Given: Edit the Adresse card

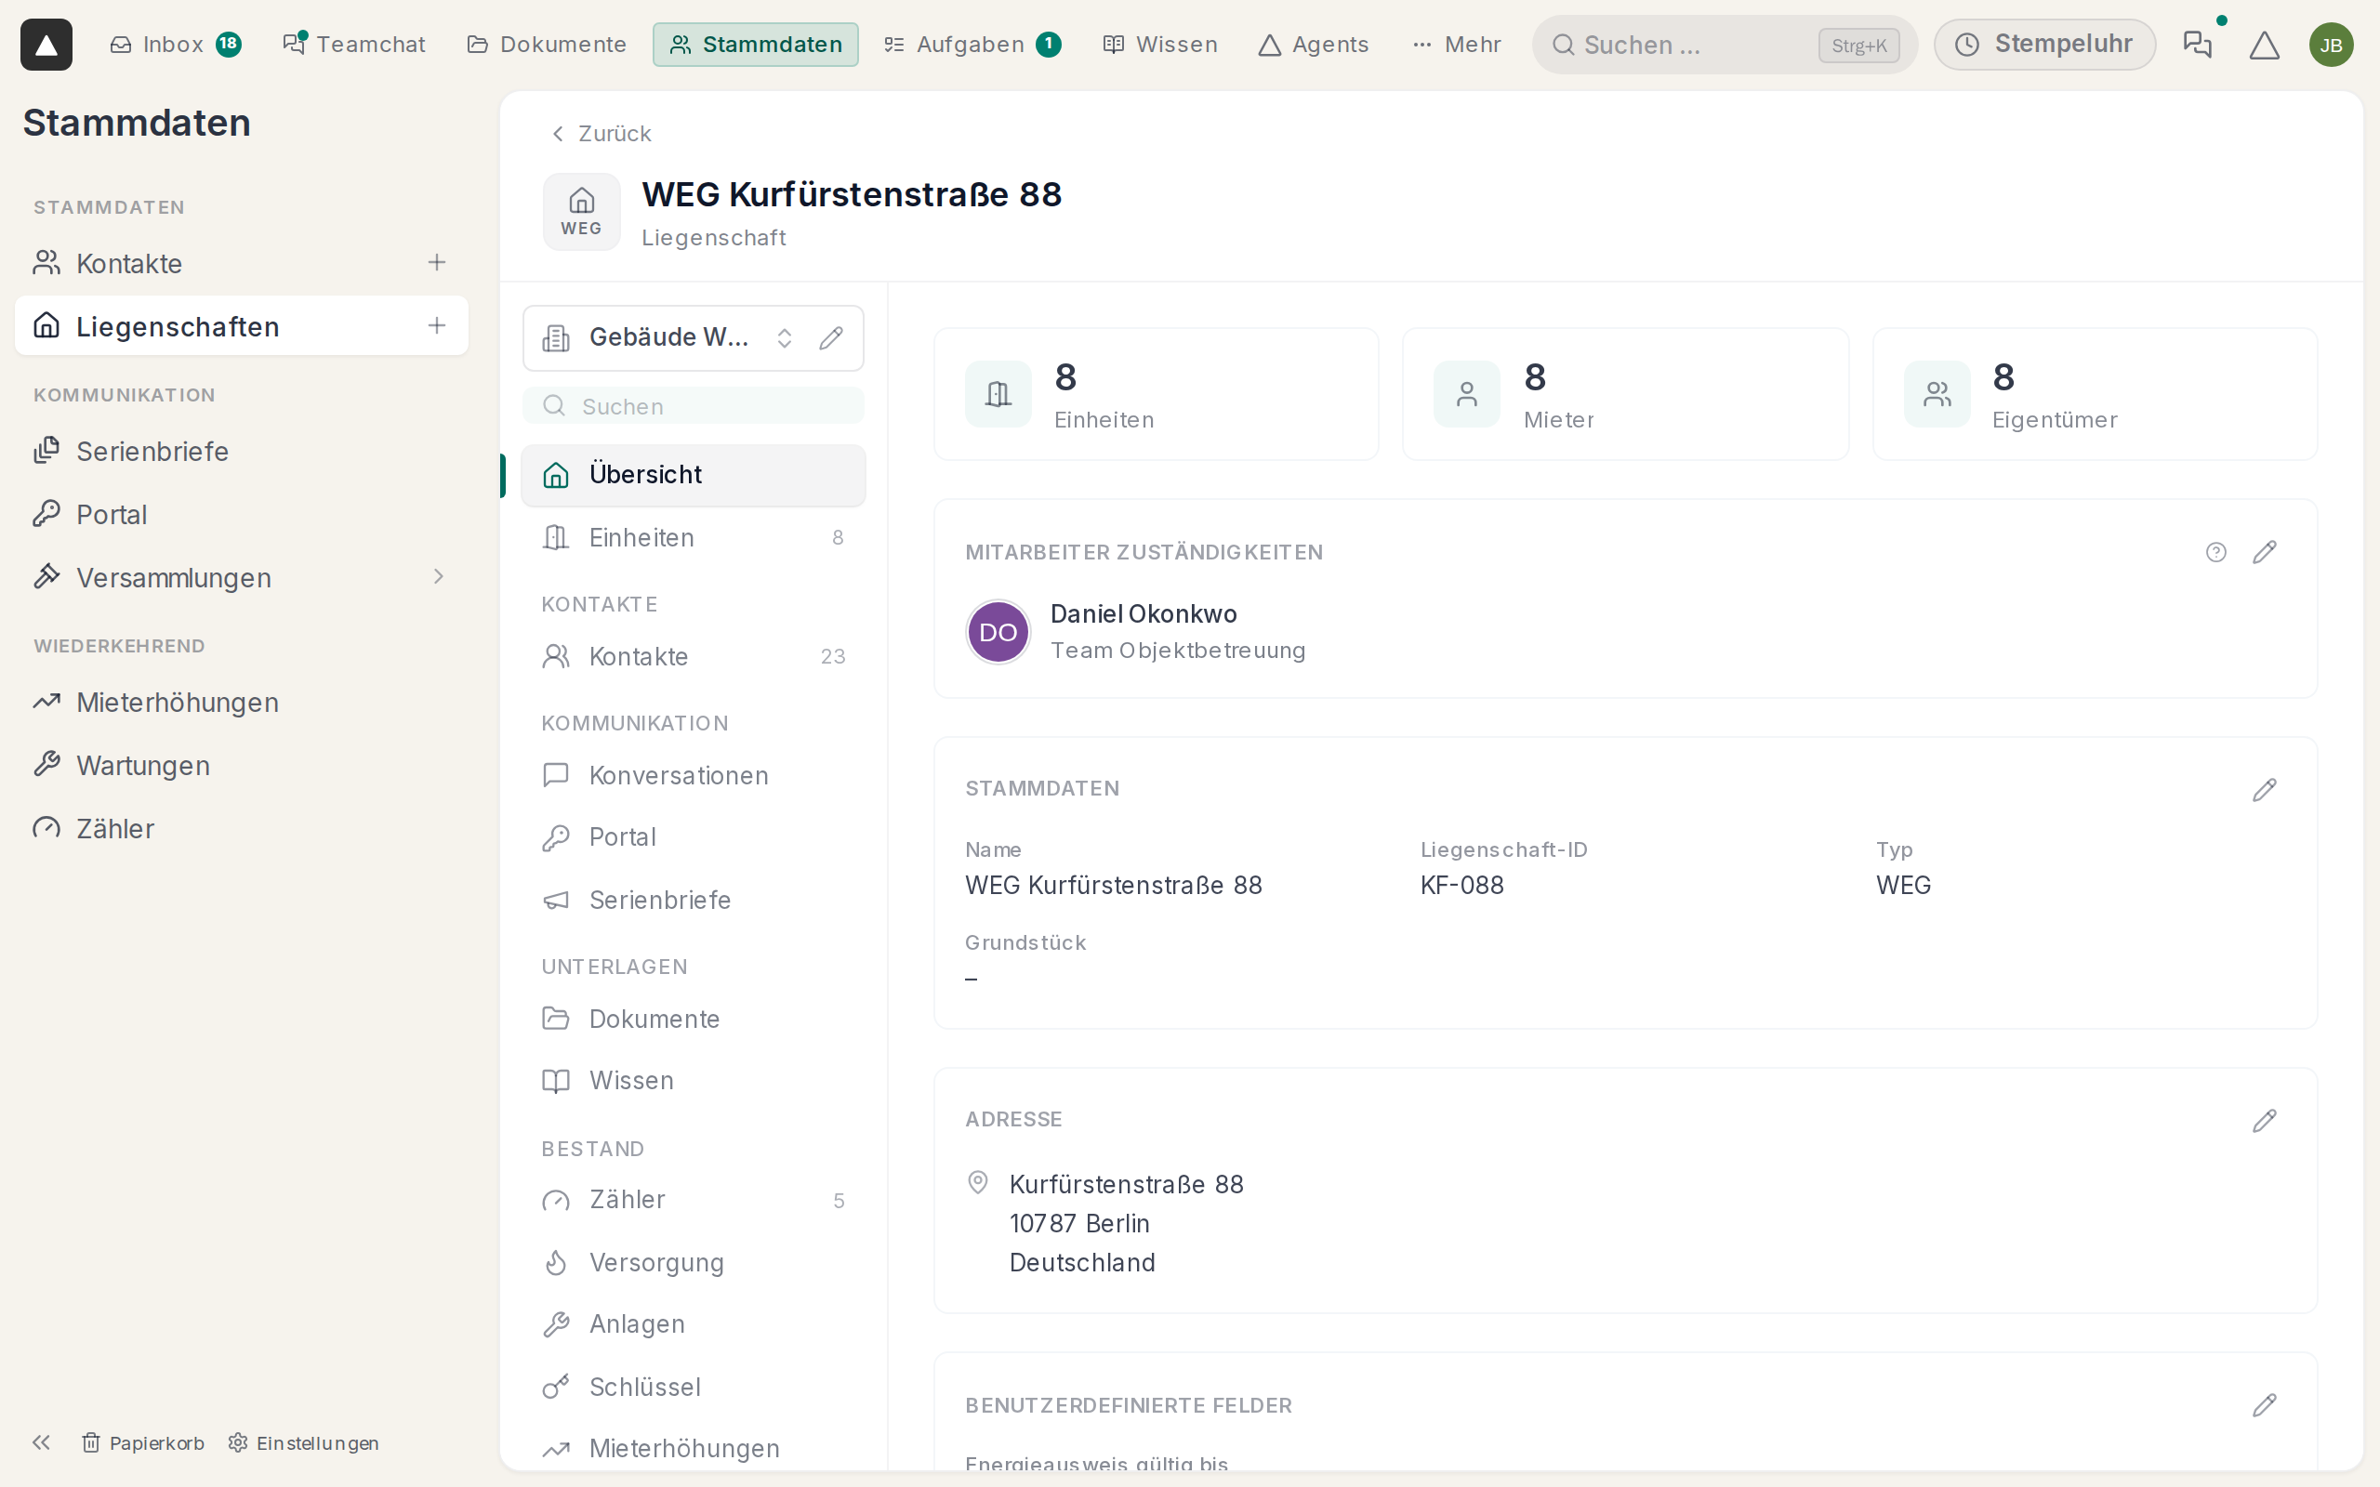Looking at the screenshot, I should coord(2264,1120).
